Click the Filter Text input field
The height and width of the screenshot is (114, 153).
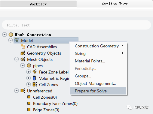tap(76, 25)
